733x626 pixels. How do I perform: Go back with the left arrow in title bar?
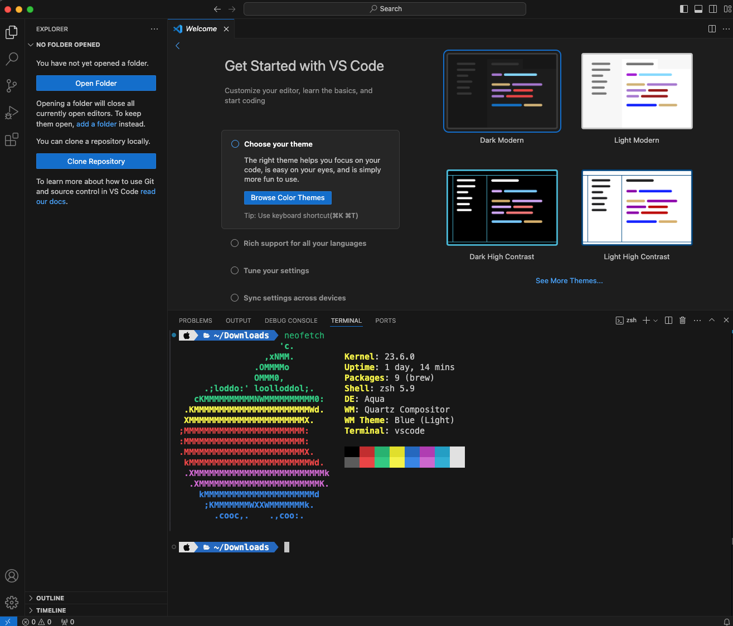217,9
